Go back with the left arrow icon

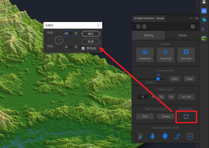(144, 26)
